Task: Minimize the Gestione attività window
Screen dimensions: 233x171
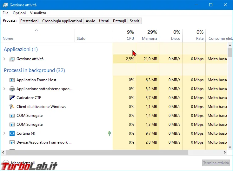Action: [x=196, y=5]
